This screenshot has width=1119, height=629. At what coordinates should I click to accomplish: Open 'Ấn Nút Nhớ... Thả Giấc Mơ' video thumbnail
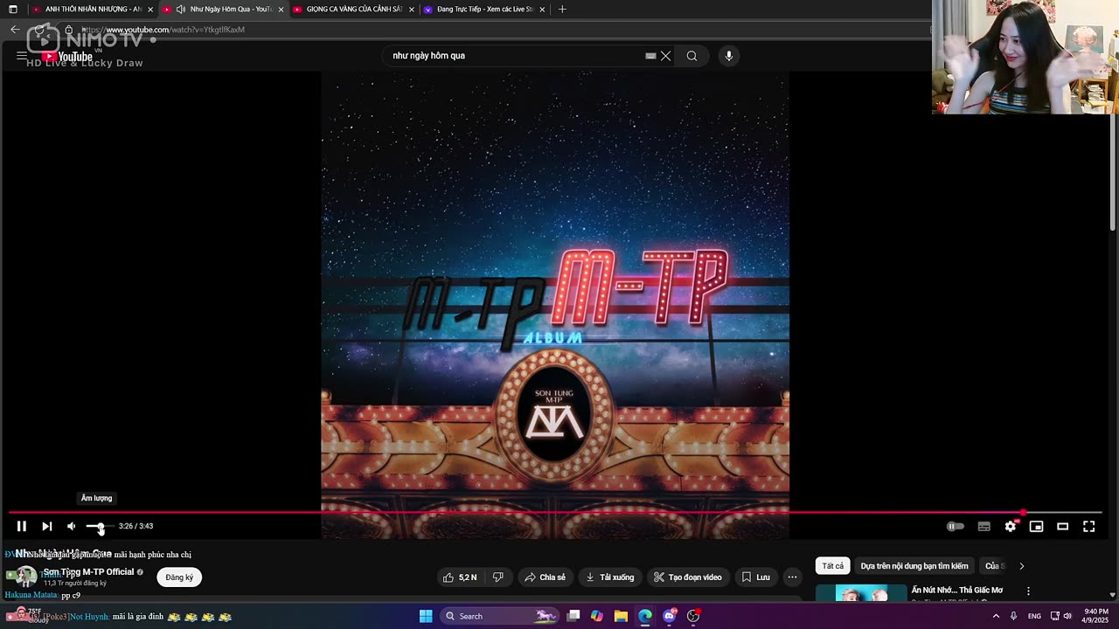pos(861,592)
